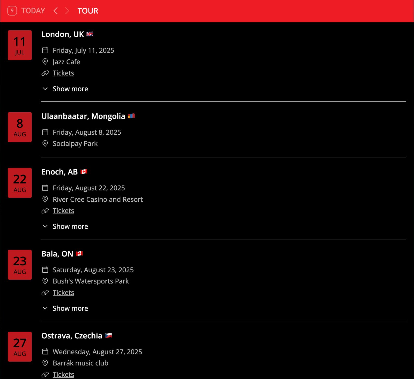This screenshot has width=414, height=379.
Task: Go to previous period with left arrow
Action: pyautogui.click(x=55, y=11)
